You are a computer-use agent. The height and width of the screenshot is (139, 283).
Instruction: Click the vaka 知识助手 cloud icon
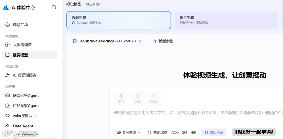click(7, 116)
